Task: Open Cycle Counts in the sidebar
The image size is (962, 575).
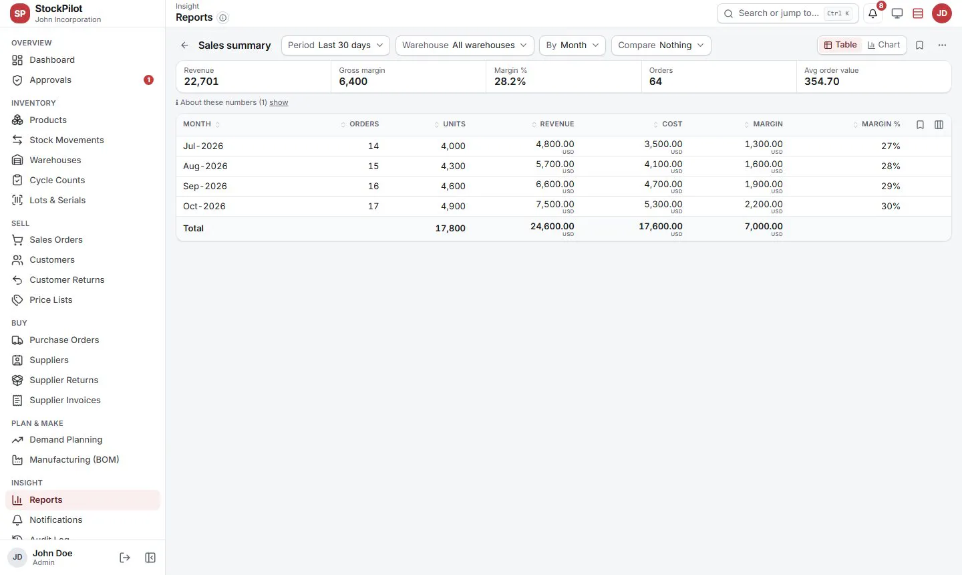Action: coord(83,181)
